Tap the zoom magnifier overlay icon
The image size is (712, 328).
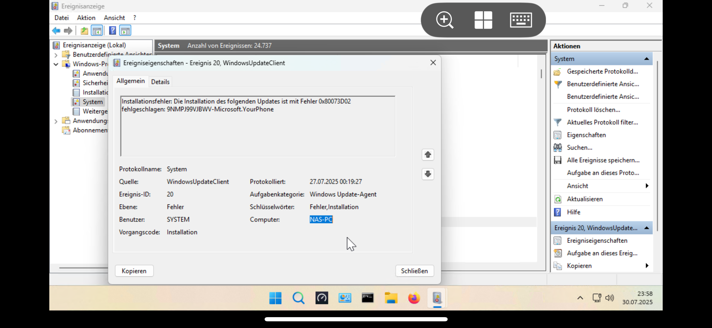pos(445,20)
